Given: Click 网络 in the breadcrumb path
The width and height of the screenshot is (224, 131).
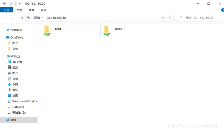Looking at the screenshot, I should [x=37, y=18].
